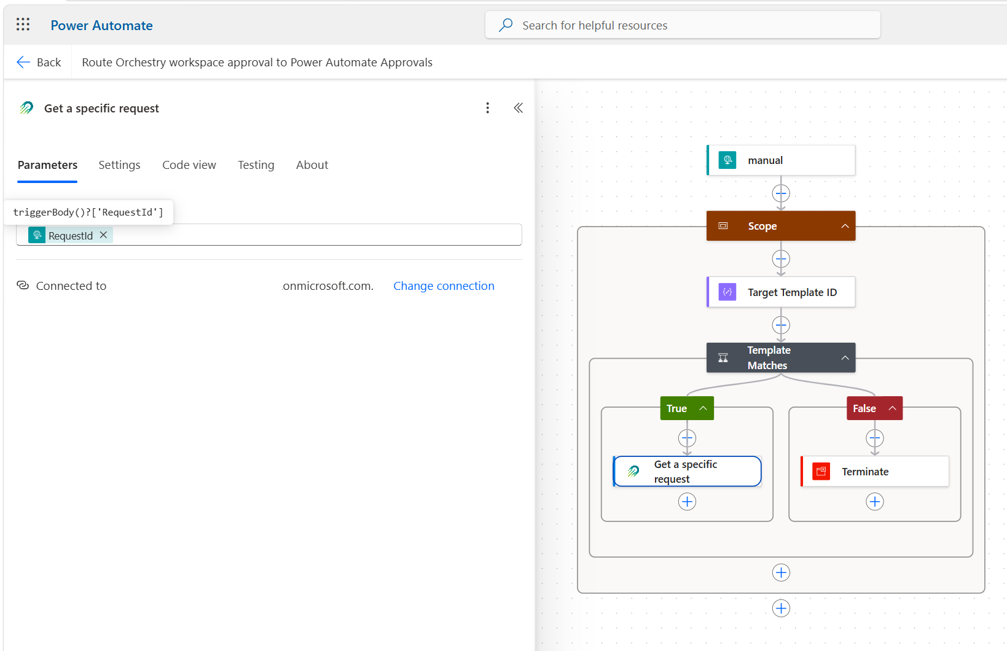Click the manual trigger icon
The image size is (1007, 651).
[x=727, y=160]
